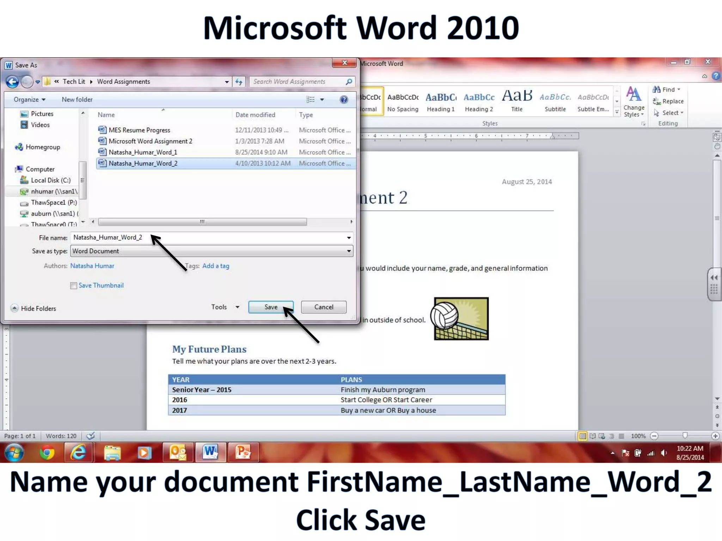This screenshot has width=722, height=541.
Task: Expand the address bar path dropdown
Action: 227,82
